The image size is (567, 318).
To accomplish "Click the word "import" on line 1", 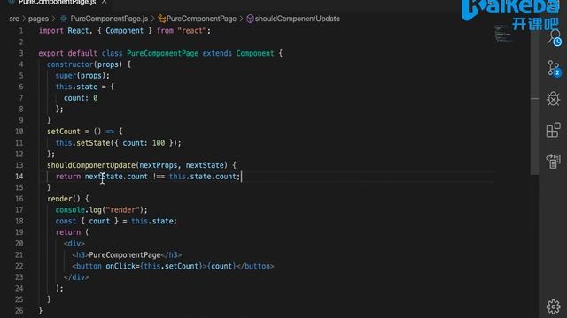I will coord(51,31).
